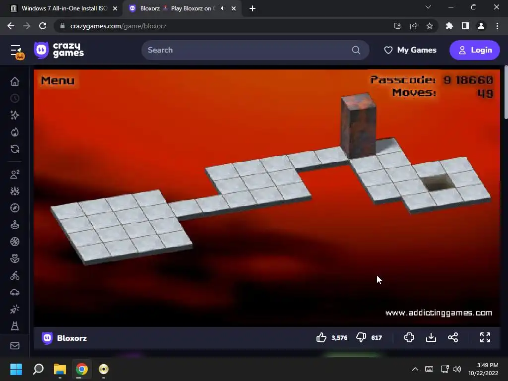This screenshot has height=381, width=508.
Task: Open the Chrome profile icon
Action: [481, 26]
